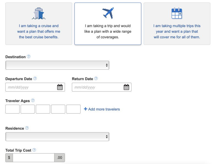This screenshot has height=164, width=212.
Task: Open the Return Date calendar picker
Action: click(126, 87)
